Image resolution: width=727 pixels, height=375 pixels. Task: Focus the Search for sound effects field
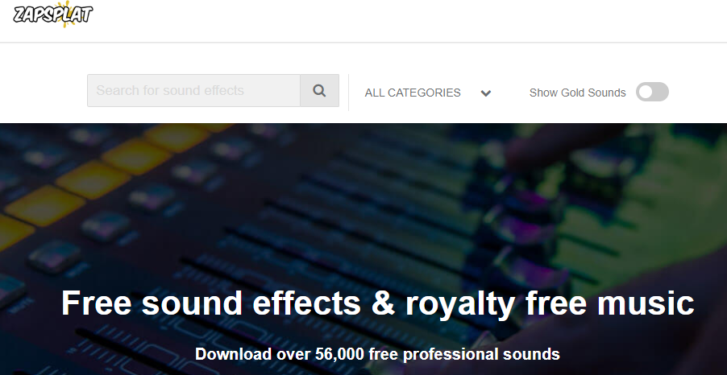[x=193, y=90]
